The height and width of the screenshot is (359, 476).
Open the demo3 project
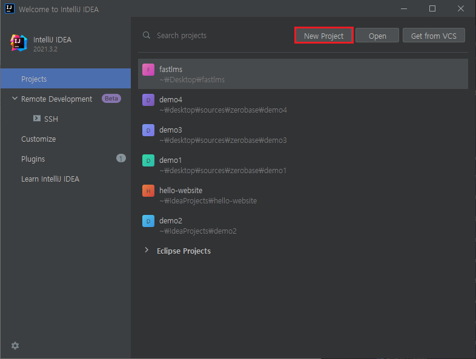click(303, 134)
